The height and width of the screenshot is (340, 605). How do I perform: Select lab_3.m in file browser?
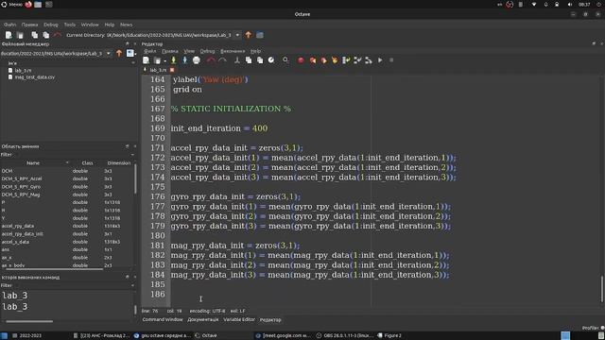(x=23, y=71)
